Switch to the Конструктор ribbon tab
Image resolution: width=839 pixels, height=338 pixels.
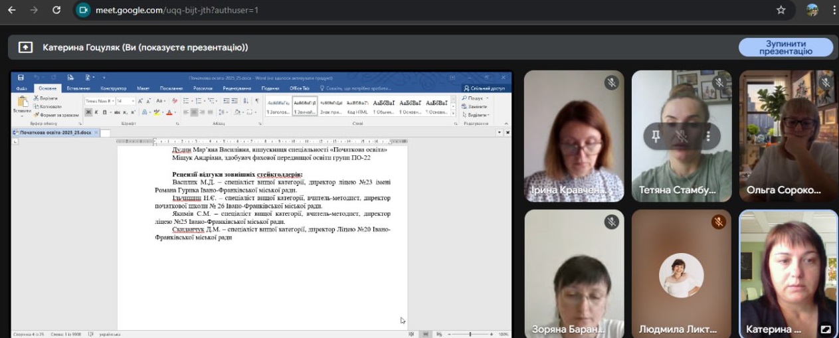[x=114, y=88]
